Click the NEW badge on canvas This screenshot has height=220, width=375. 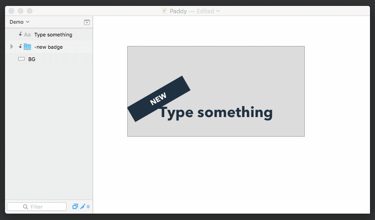pyautogui.click(x=159, y=99)
